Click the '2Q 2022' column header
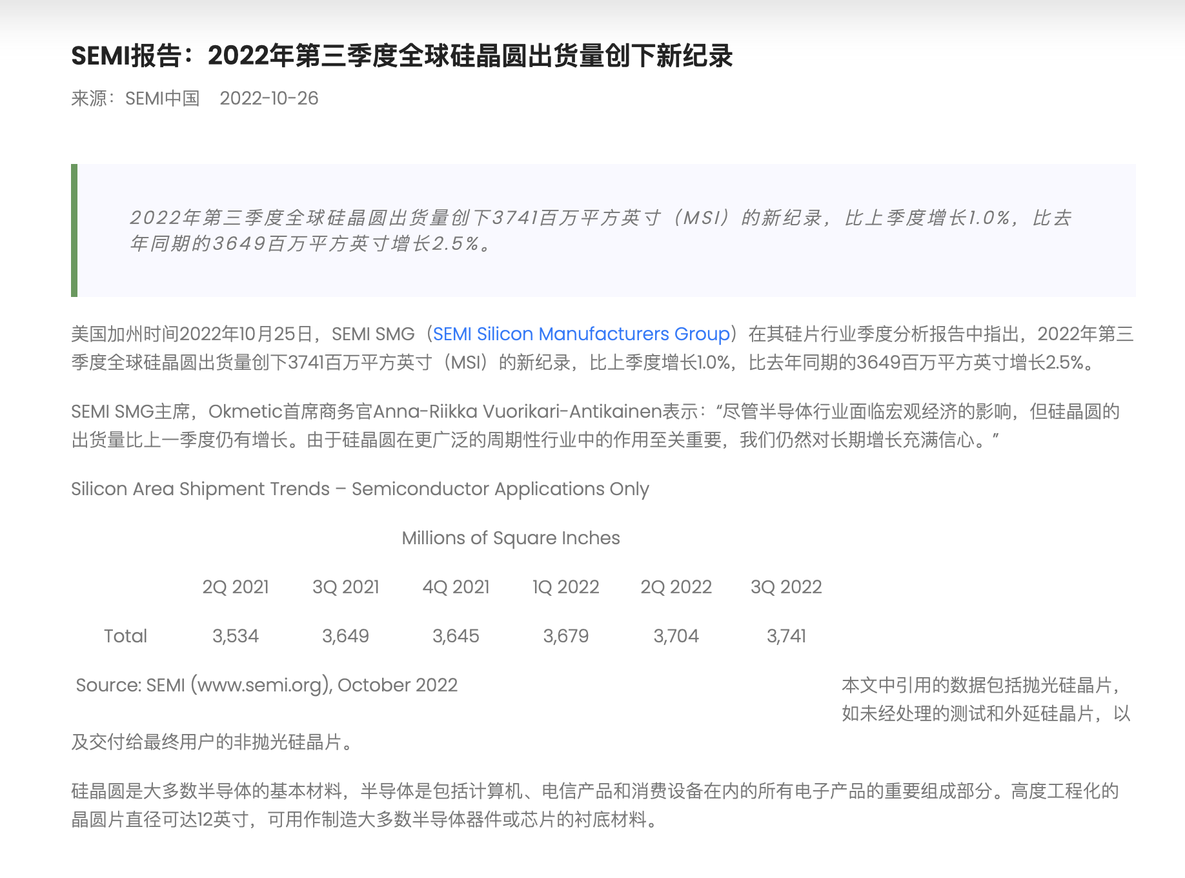 (676, 587)
